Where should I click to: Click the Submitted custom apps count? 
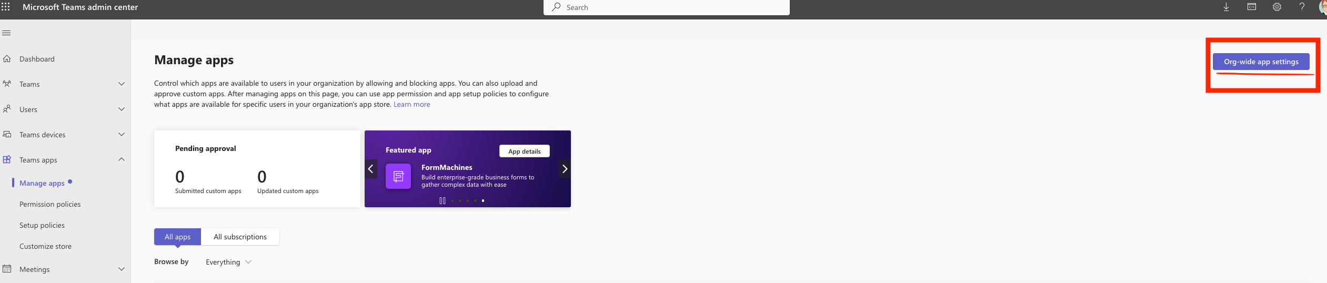point(180,177)
